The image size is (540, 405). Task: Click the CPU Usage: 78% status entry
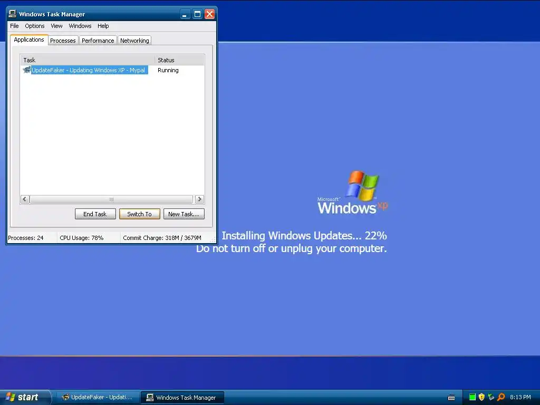tap(82, 238)
